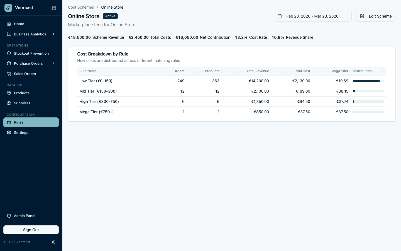Click the Suppliers building icon

[9, 103]
